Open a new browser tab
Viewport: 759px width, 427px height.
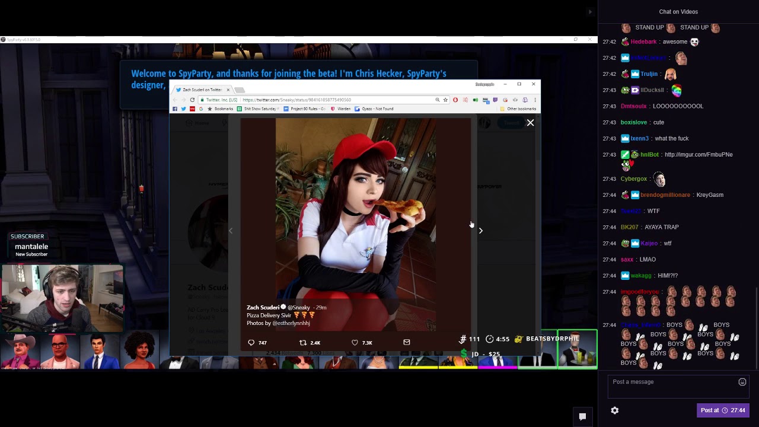click(x=239, y=90)
